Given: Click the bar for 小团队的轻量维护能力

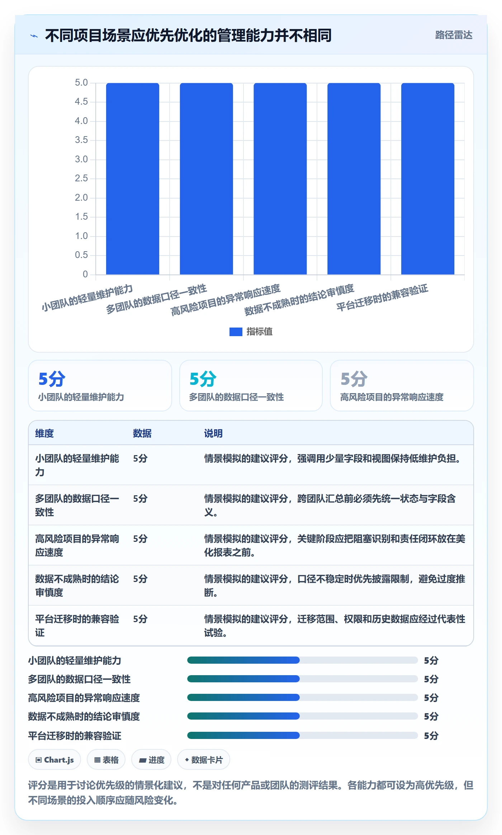Looking at the screenshot, I should click(132, 179).
